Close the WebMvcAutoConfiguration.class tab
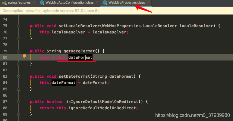Viewport: 233px width, 121px height. [97, 2]
